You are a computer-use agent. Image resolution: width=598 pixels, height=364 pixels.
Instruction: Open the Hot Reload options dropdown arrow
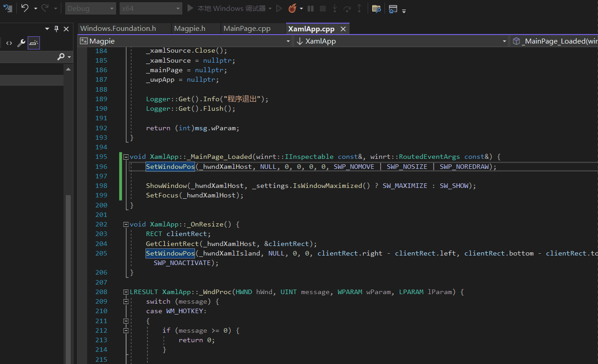(302, 9)
